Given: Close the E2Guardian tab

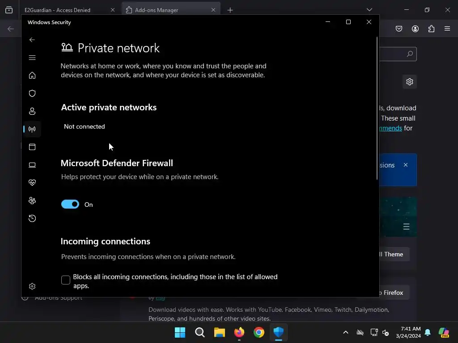Looking at the screenshot, I should pyautogui.click(x=113, y=10).
